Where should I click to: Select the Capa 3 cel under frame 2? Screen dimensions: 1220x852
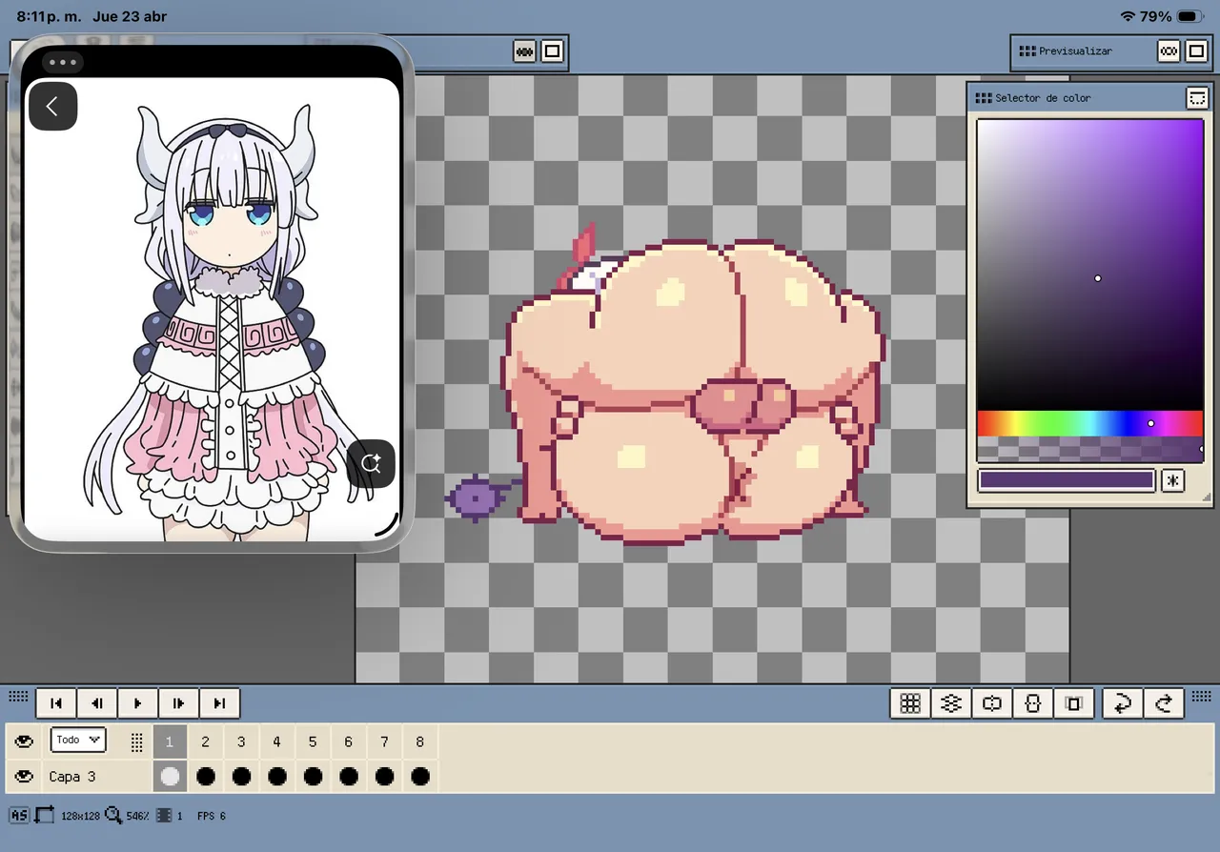click(205, 777)
